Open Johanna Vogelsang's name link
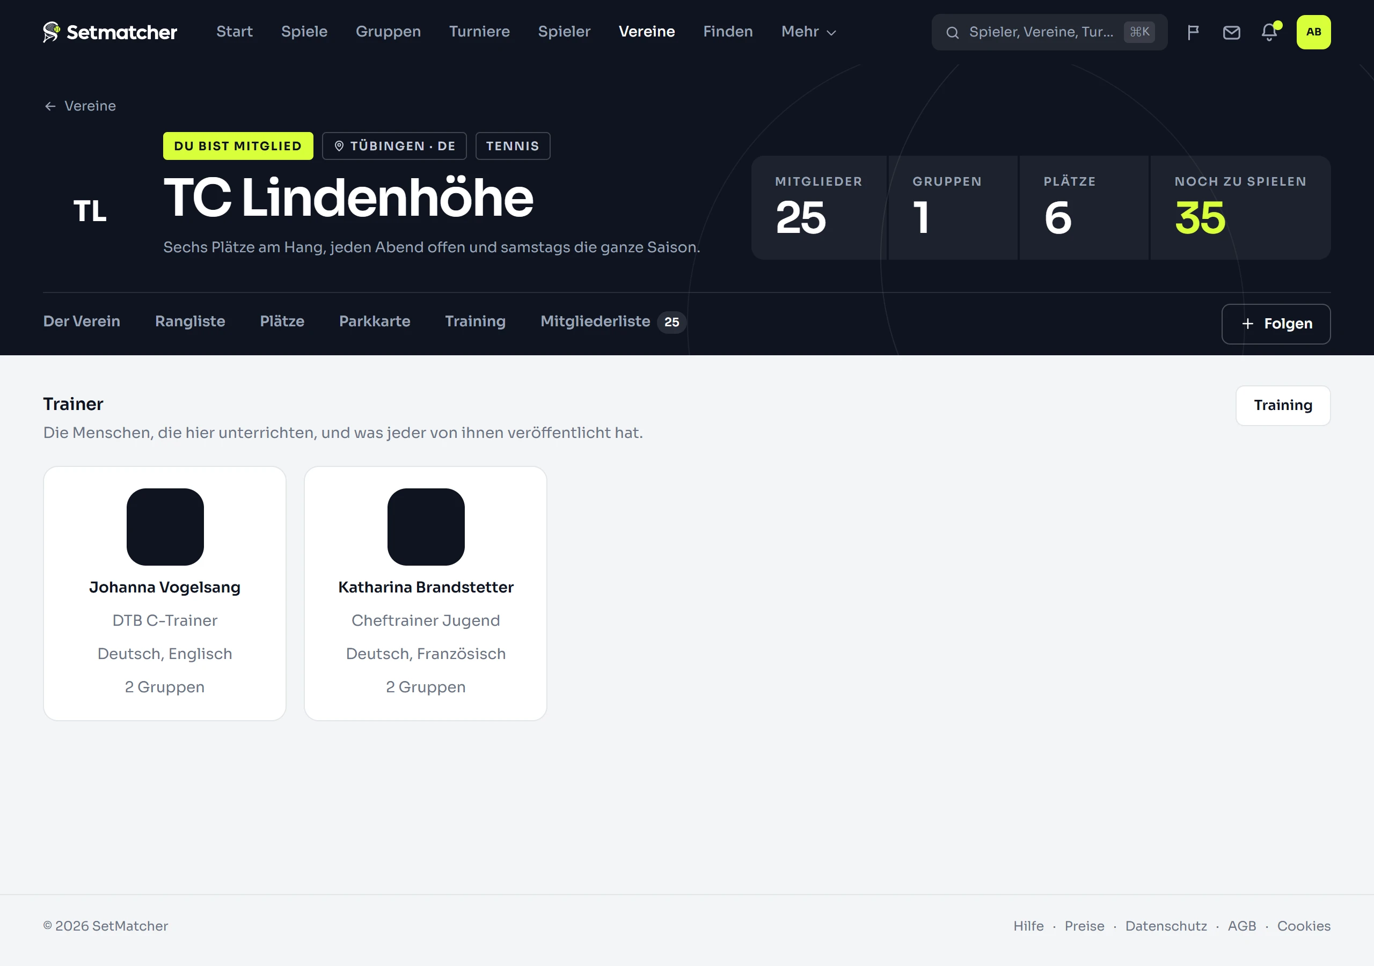The image size is (1374, 966). [x=165, y=587]
